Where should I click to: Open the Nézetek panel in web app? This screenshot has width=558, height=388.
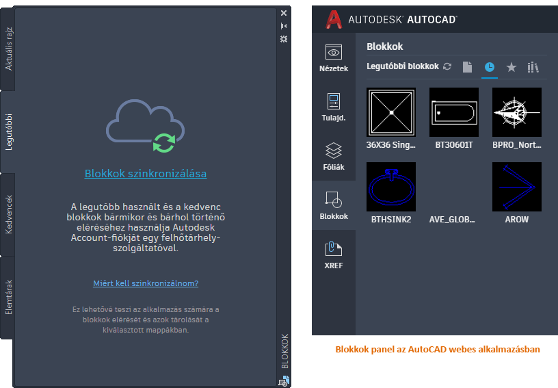(x=334, y=57)
